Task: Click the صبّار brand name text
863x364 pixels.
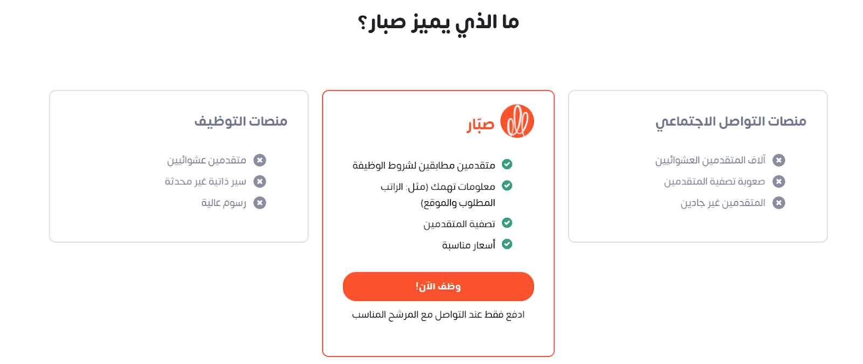Action: coord(481,125)
